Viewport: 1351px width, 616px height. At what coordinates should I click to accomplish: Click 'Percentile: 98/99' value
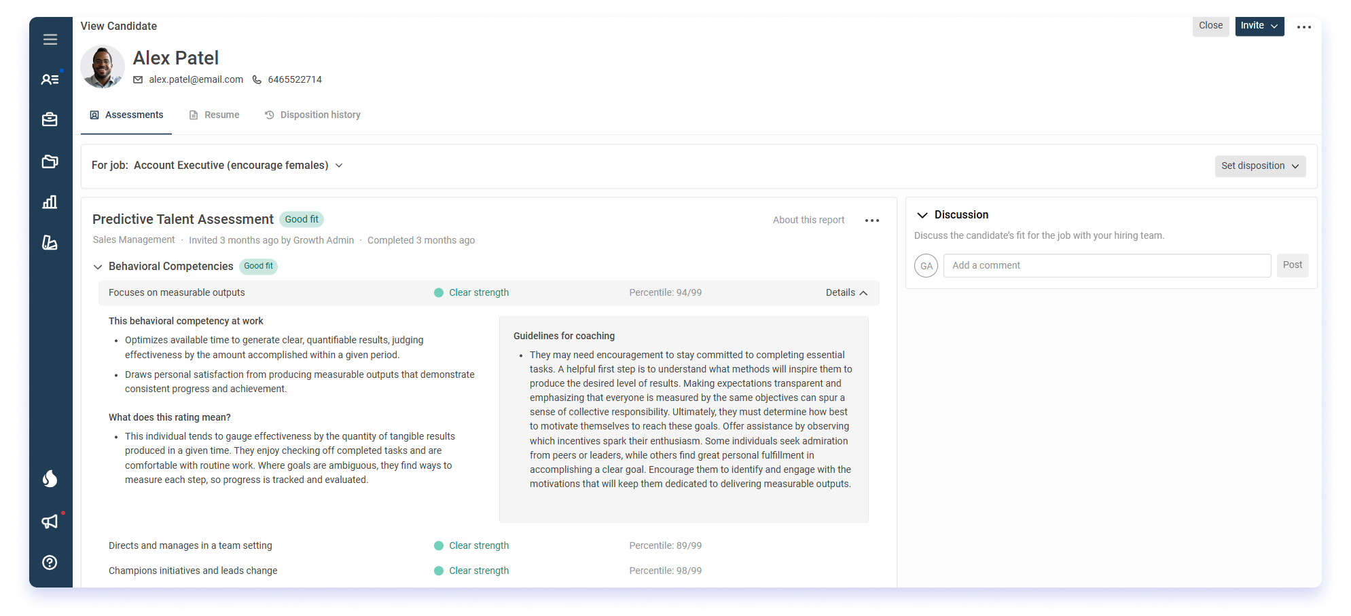pyautogui.click(x=666, y=571)
